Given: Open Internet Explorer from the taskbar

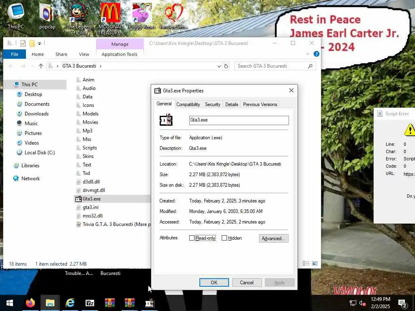Looking at the screenshot, I should coord(70,303).
